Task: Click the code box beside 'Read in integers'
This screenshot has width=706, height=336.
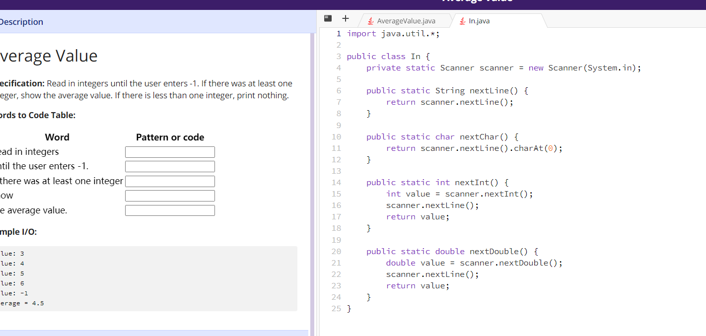Action: (x=170, y=152)
